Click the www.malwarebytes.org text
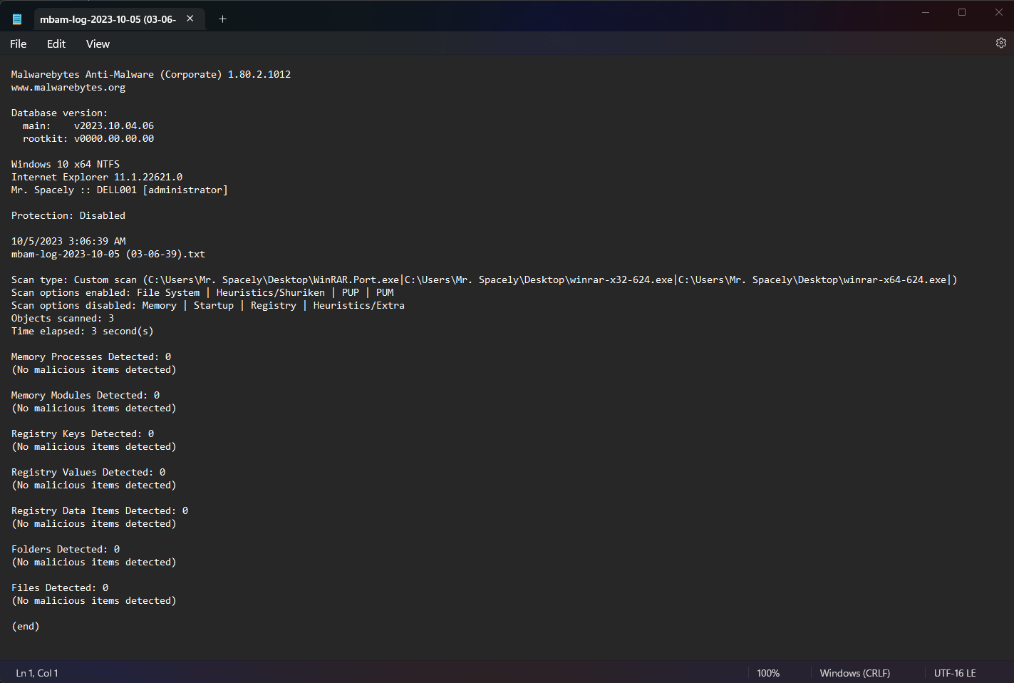 68,87
